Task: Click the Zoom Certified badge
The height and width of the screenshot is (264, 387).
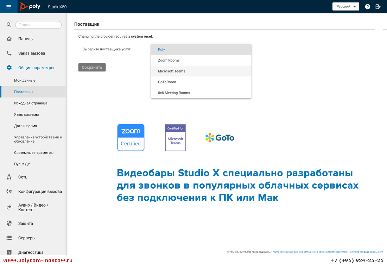Action: (131, 138)
